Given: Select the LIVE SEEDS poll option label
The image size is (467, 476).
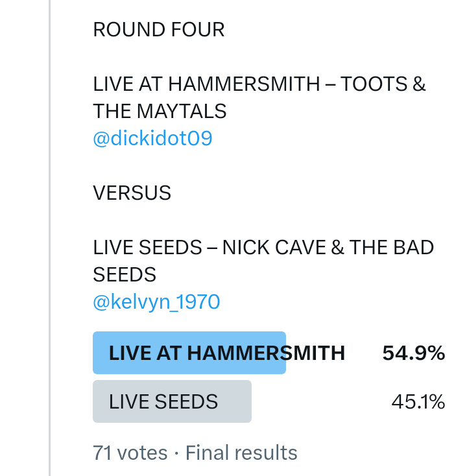Looking at the screenshot, I should click(163, 402).
